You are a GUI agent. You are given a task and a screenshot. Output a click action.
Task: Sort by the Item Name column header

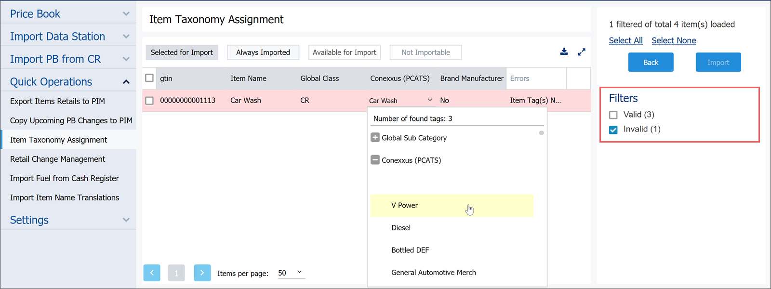tap(248, 79)
